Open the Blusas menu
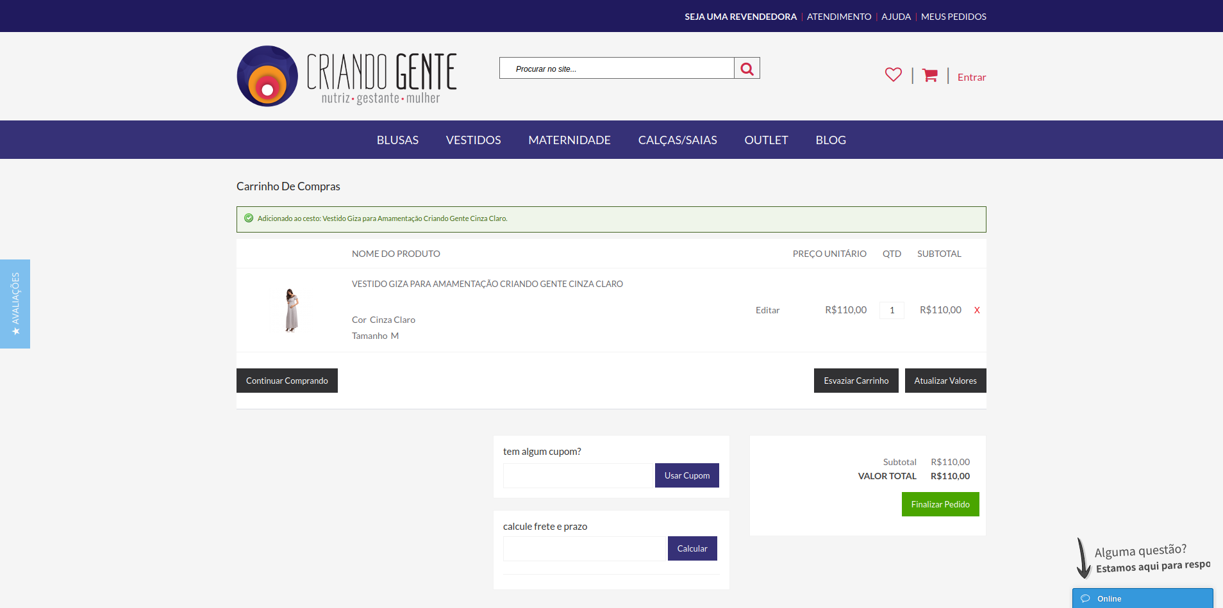Screen dimensions: 1223x608 point(397,140)
